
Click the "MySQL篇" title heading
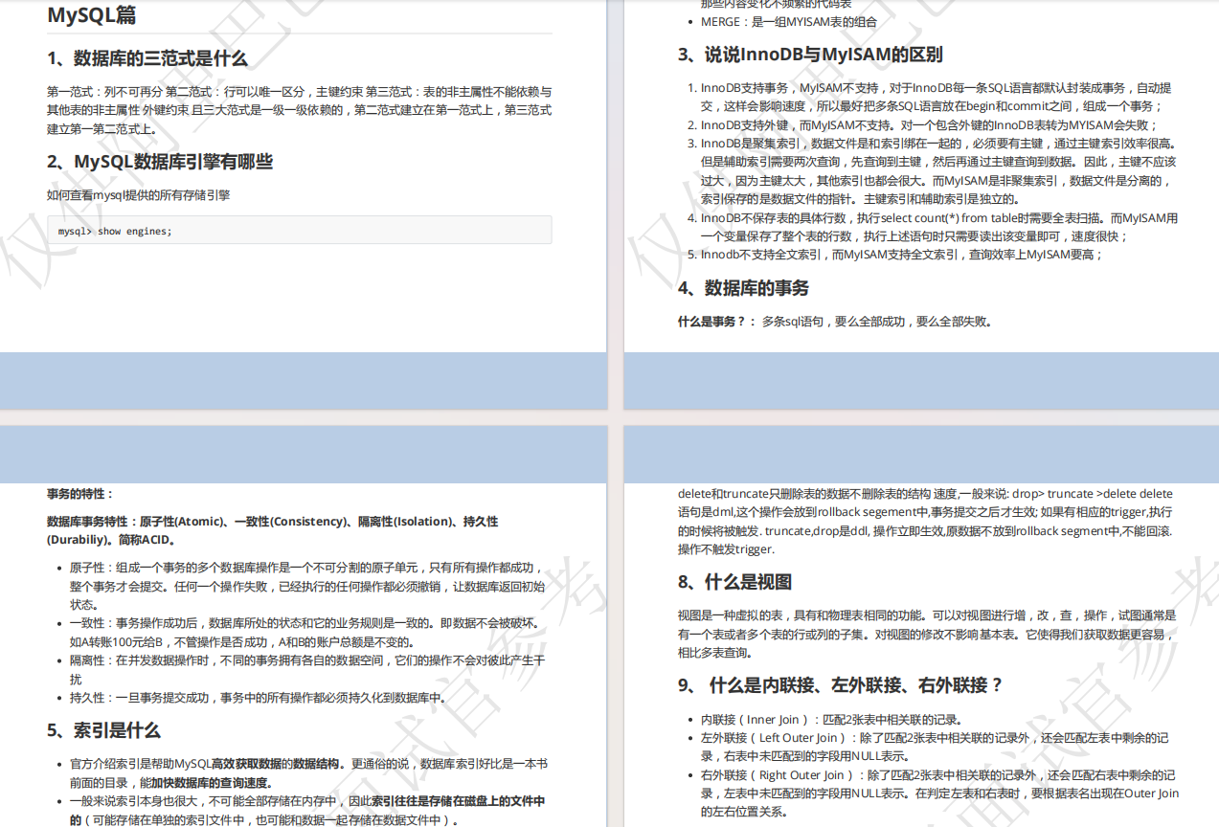(x=92, y=15)
